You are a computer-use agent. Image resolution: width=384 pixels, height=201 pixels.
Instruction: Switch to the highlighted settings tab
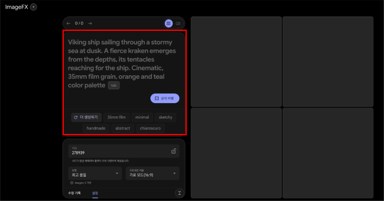point(95,193)
